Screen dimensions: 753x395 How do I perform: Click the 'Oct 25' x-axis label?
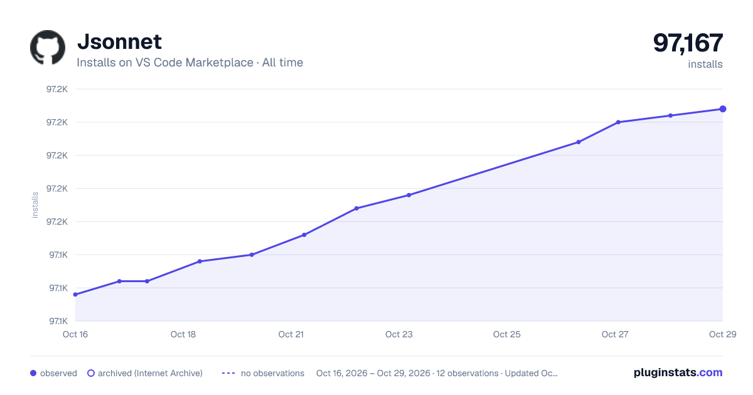pyautogui.click(x=507, y=334)
